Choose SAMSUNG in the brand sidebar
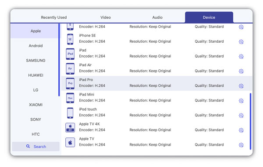This screenshot has width=263, height=167. [36, 61]
